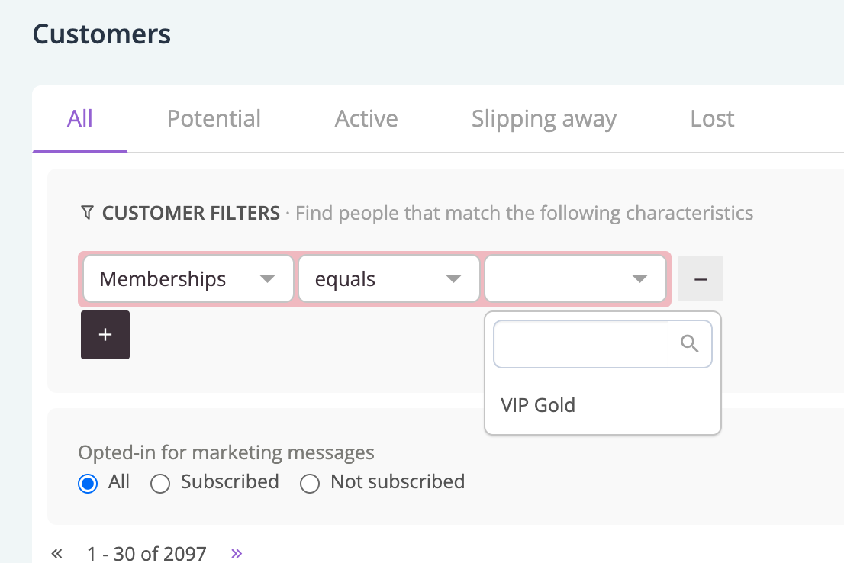Open the Active customers tab
844x563 pixels.
366,119
